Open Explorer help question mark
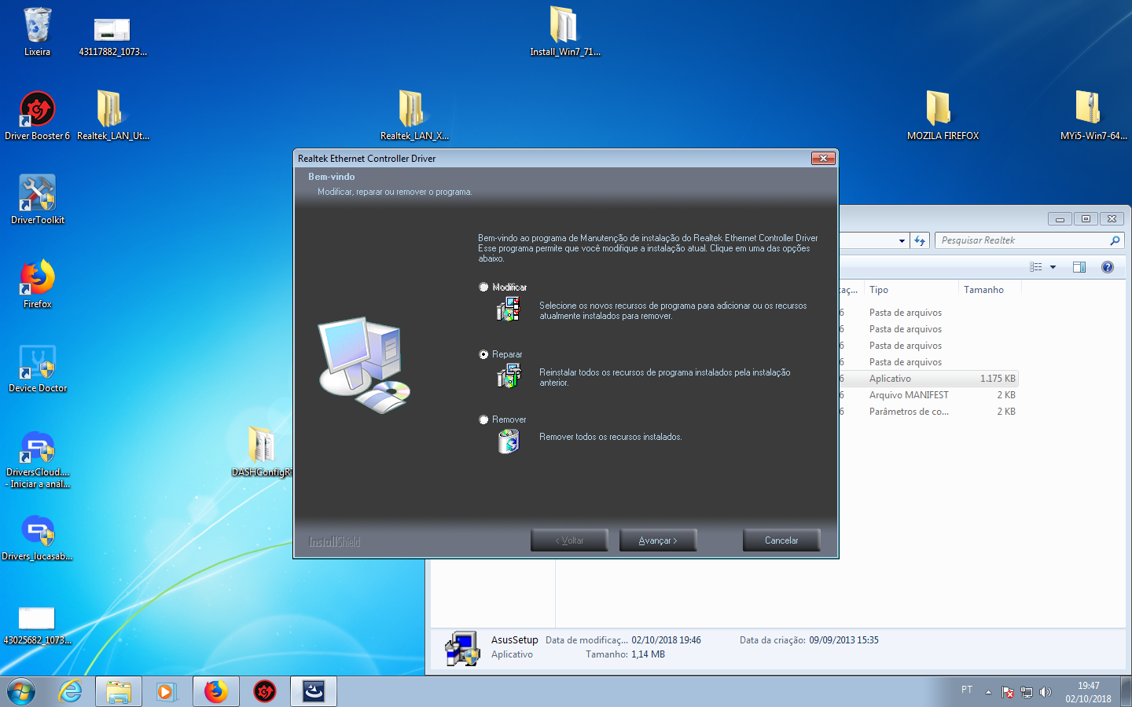This screenshot has width=1132, height=707. [x=1108, y=267]
